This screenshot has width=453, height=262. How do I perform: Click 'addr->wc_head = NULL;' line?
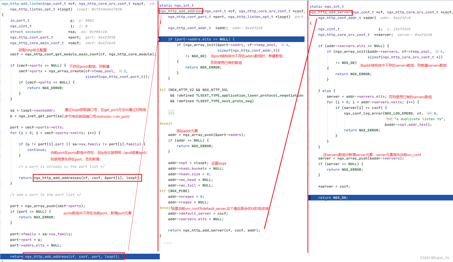(x=190, y=180)
